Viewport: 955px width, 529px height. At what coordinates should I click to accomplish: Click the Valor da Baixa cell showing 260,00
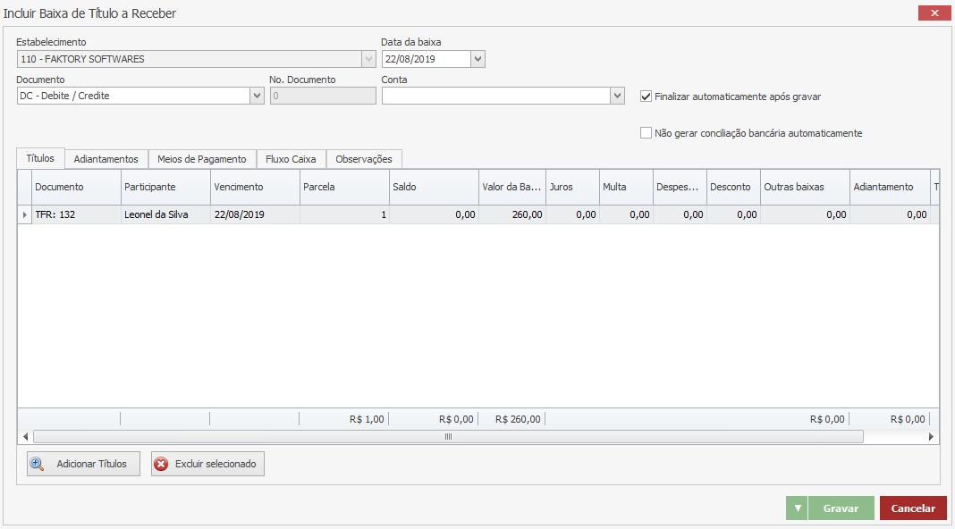(512, 214)
